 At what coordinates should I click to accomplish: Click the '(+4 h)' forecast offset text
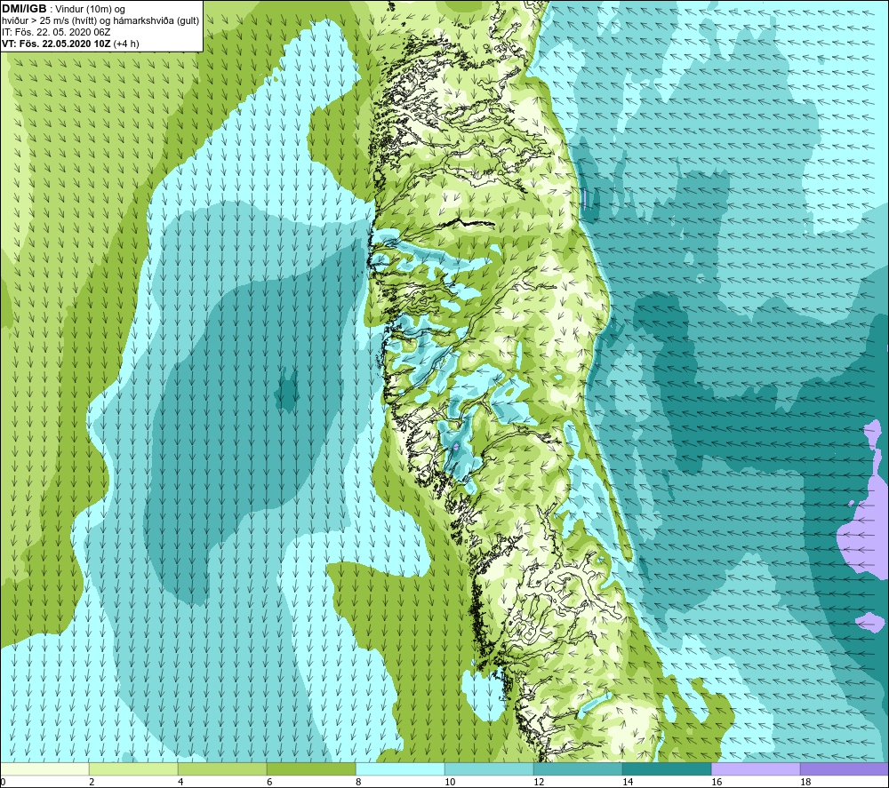[x=126, y=44]
